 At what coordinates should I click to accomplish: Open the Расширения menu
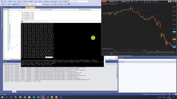click(x=54, y=2)
